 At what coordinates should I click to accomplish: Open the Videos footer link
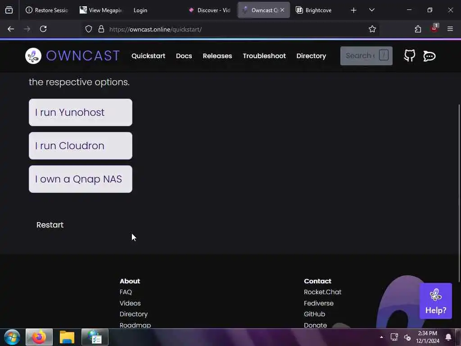(x=130, y=303)
